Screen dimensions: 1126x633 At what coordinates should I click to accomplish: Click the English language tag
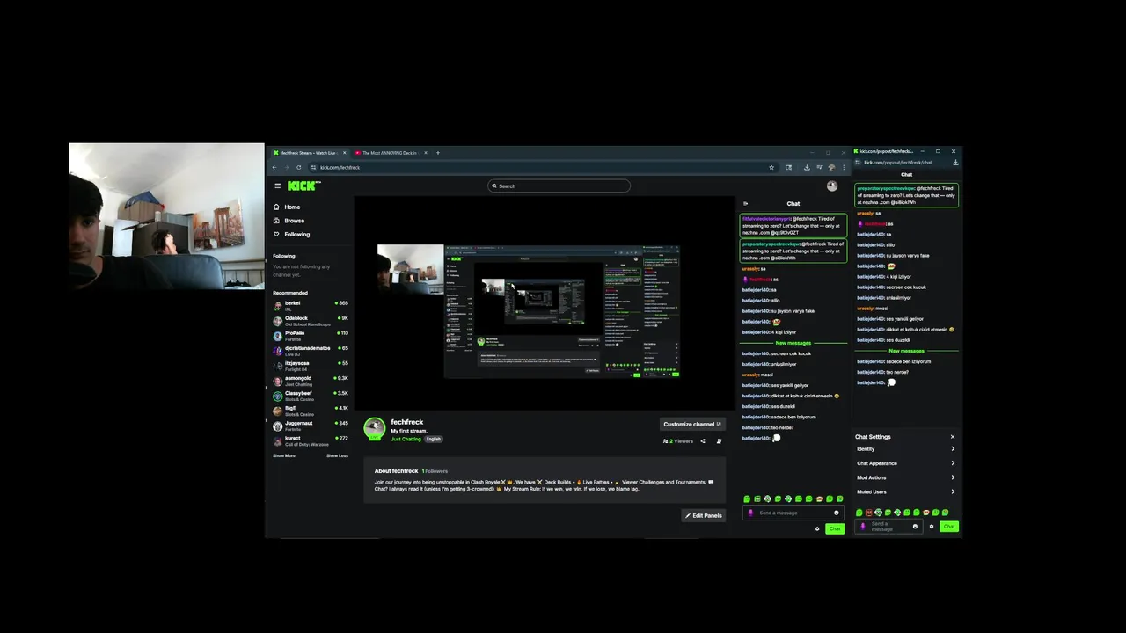(x=434, y=439)
